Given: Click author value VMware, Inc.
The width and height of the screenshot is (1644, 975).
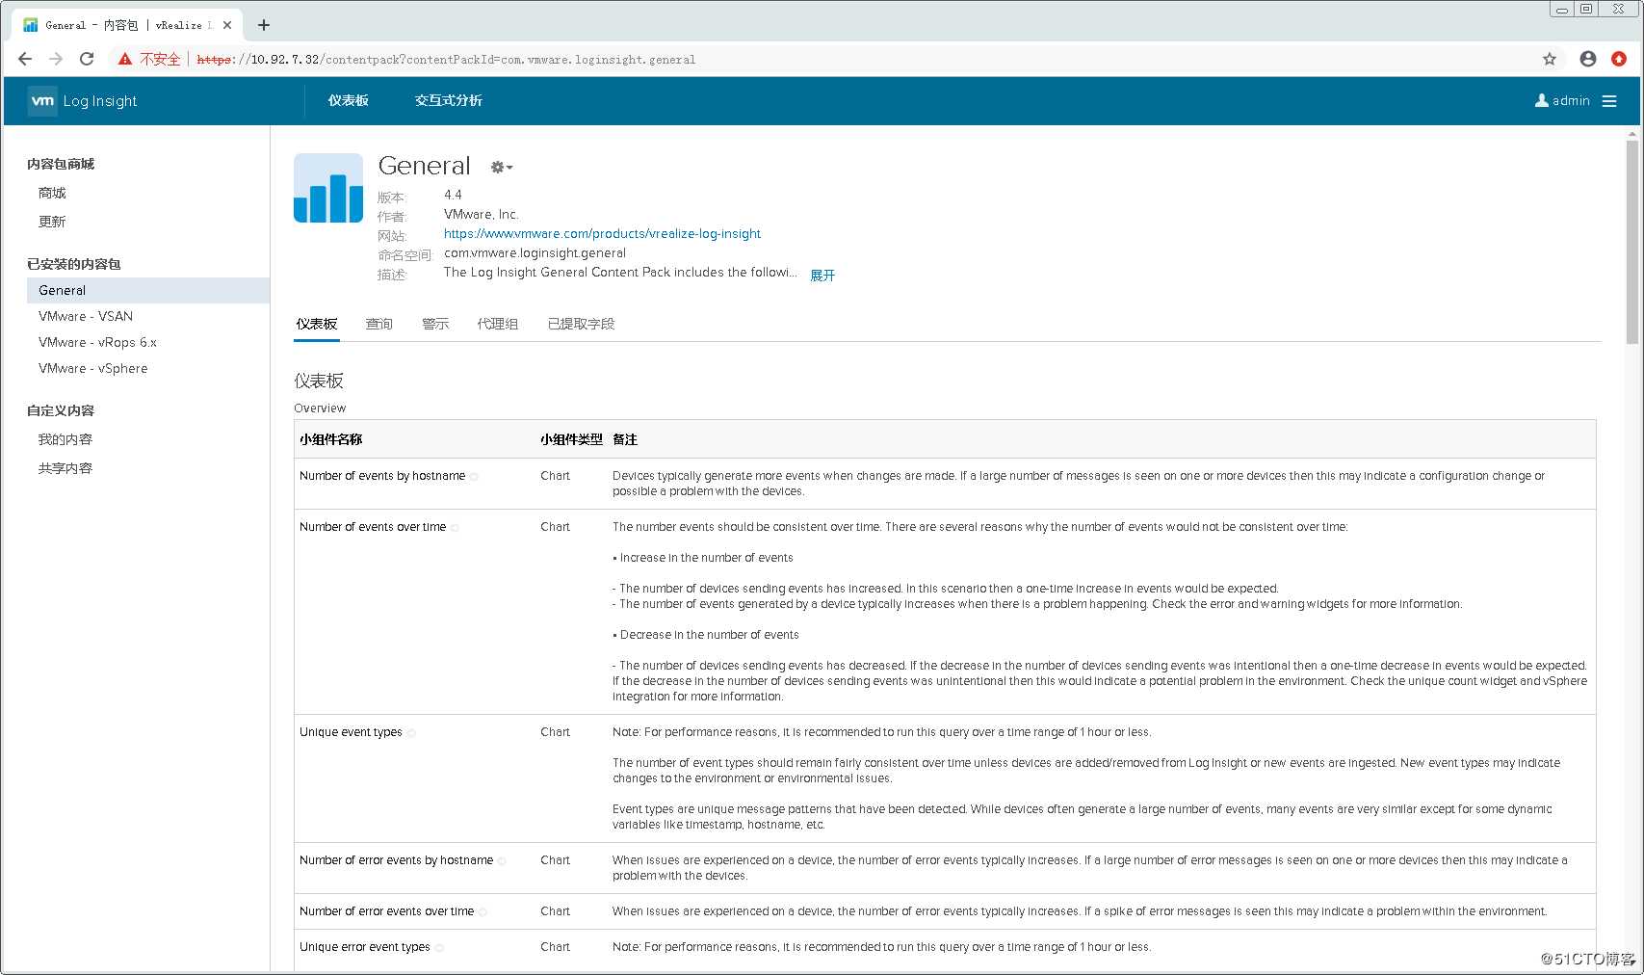Looking at the screenshot, I should (481, 214).
